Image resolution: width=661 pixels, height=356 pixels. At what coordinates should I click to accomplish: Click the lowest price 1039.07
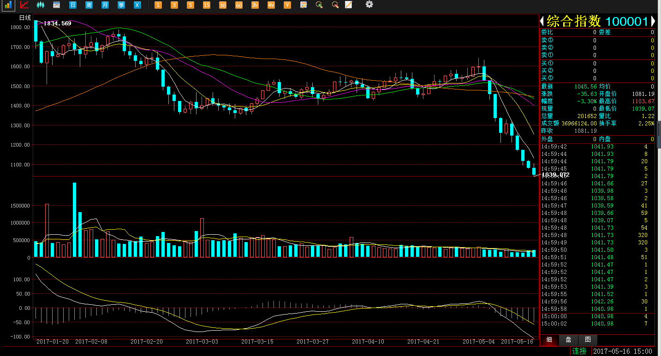tap(643, 108)
